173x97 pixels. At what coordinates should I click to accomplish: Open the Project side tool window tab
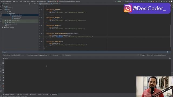pos(1,6)
